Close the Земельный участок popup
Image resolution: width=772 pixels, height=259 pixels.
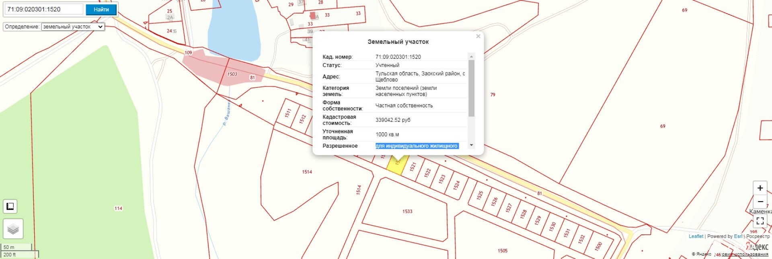(478, 36)
